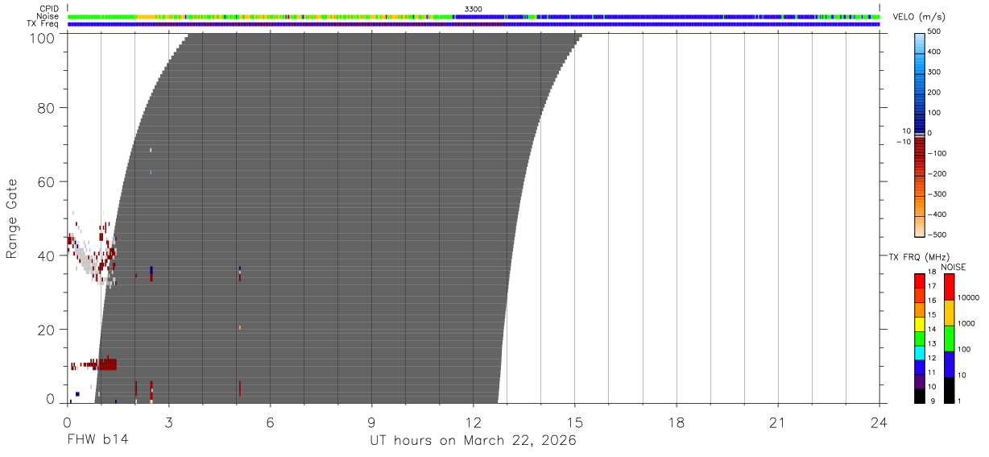Viewport: 989px width, 457px height.
Task: Click range gate tick 60
Action: coord(47,181)
